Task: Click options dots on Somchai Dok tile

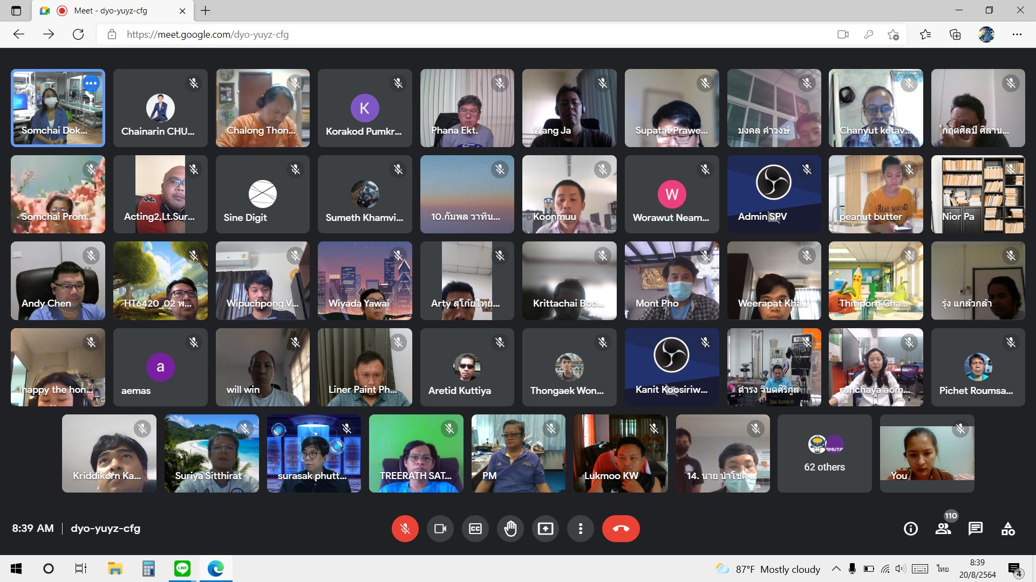Action: click(91, 83)
